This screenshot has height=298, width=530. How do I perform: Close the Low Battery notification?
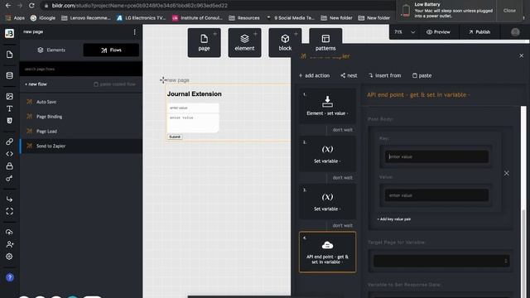click(x=509, y=11)
